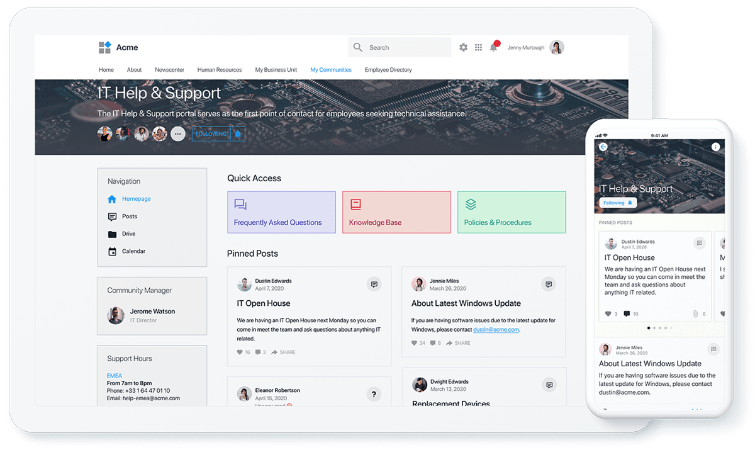This screenshot has width=755, height=450.
Task: Click the EMEA support hours link
Action: pos(114,376)
